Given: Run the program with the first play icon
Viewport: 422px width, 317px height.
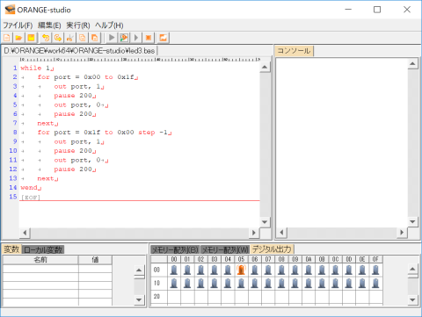Looking at the screenshot, I should (x=112, y=38).
